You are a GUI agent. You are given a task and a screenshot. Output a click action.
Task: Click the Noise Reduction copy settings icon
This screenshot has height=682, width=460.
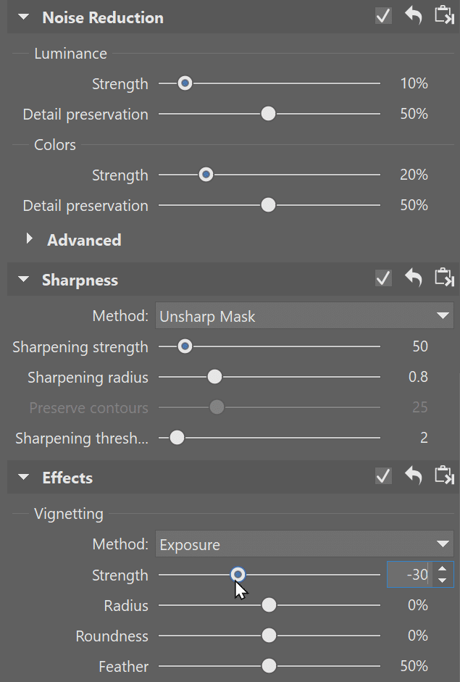(444, 15)
